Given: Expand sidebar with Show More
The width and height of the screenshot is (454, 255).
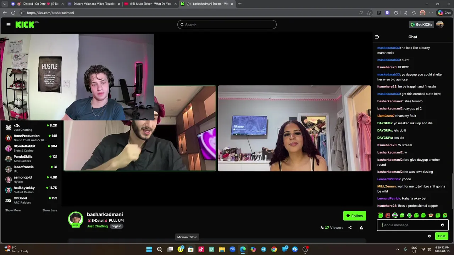Looking at the screenshot, I should (x=13, y=210).
